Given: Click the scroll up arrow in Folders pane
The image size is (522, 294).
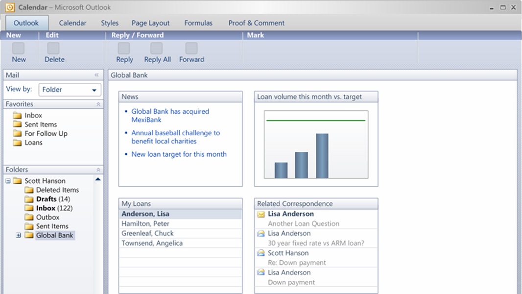Looking at the screenshot, I should 98,179.
